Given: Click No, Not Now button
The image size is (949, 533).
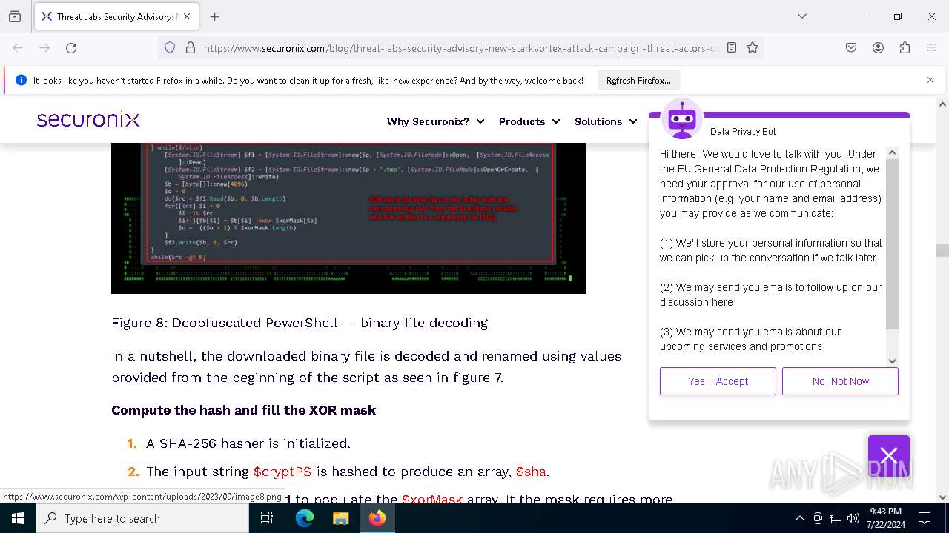Looking at the screenshot, I should (x=840, y=381).
